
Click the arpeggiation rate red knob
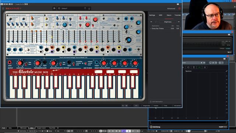click(x=53, y=63)
